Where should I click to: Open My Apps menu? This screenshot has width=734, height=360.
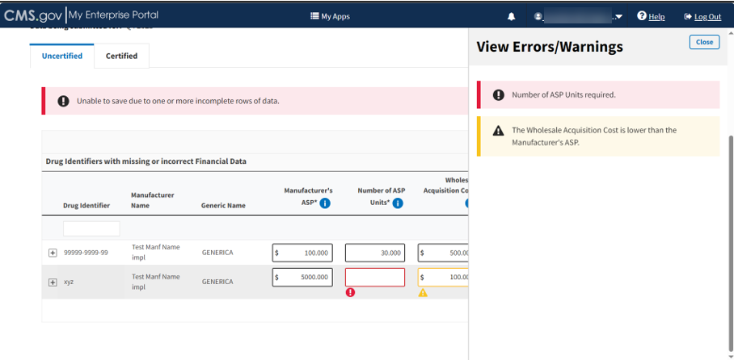click(330, 16)
